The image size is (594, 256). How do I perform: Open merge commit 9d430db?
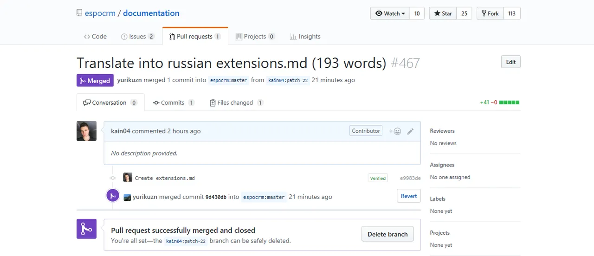(x=216, y=197)
